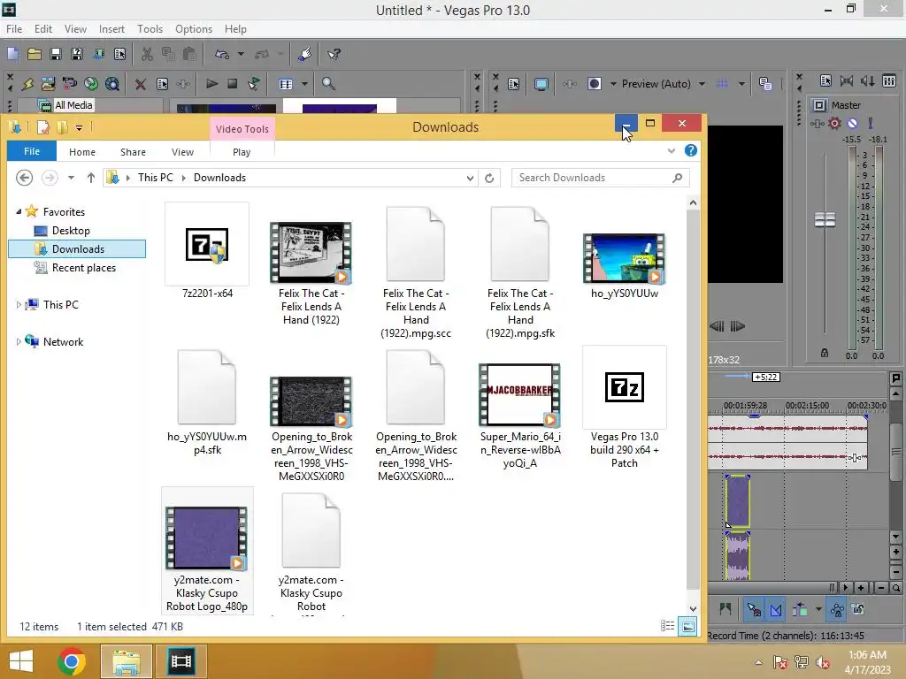Click the What's This help icon

(334, 54)
